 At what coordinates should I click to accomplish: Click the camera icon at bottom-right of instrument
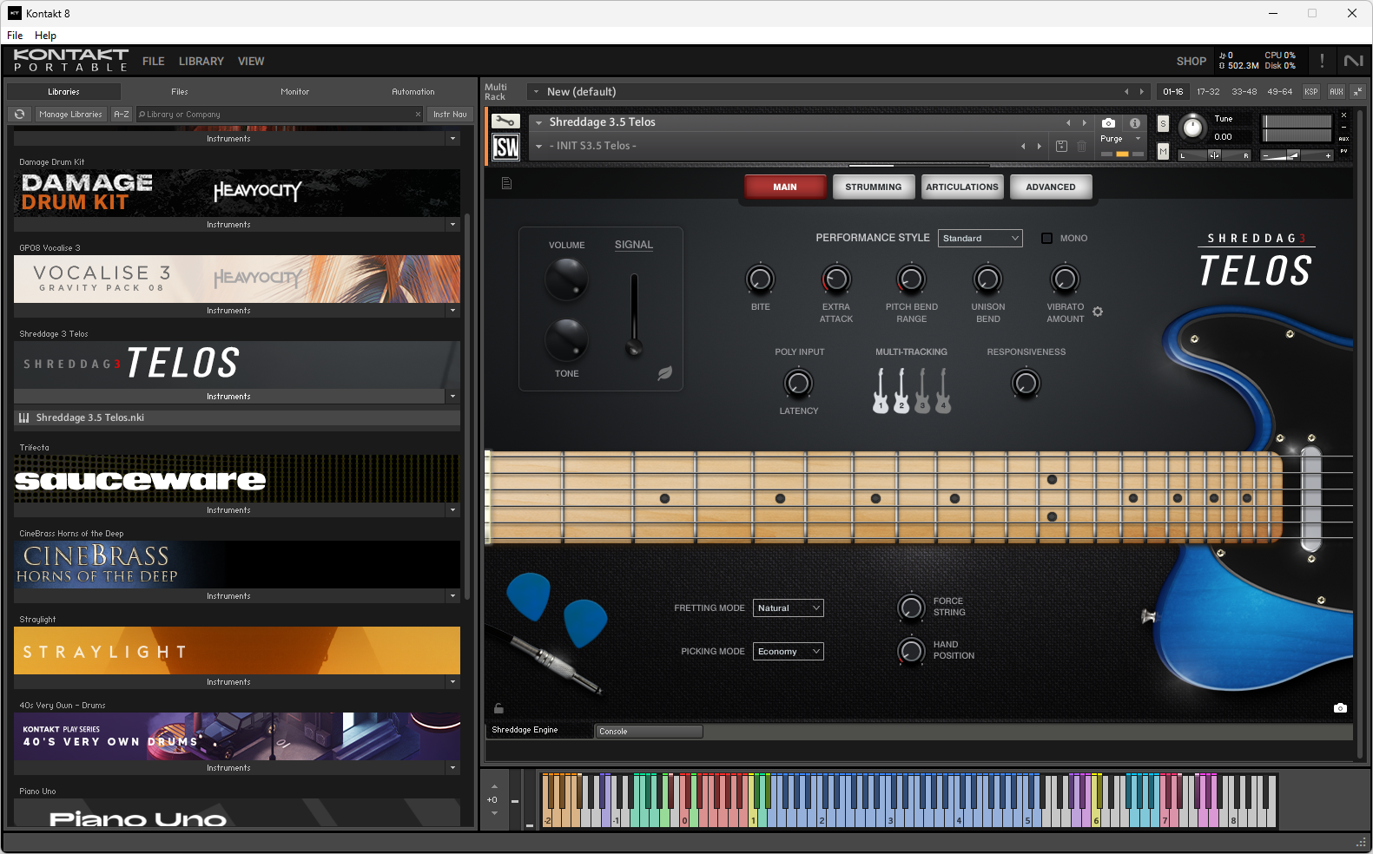(1340, 708)
